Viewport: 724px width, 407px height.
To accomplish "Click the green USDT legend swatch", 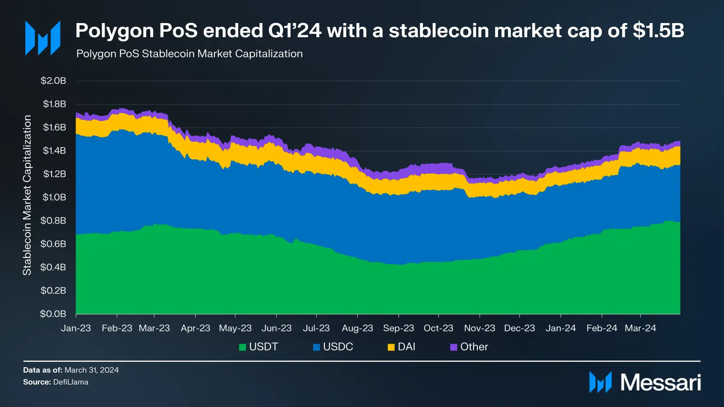I will click(x=243, y=347).
